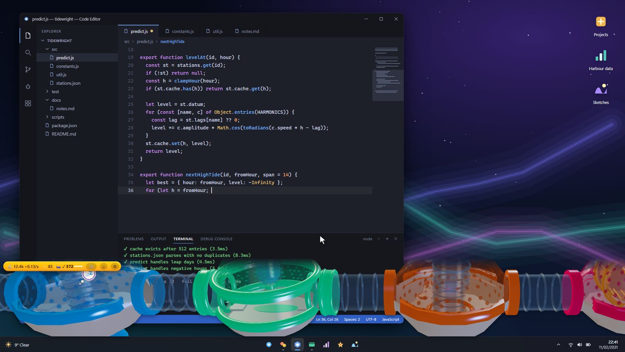The image size is (625, 352).
Task: Select the TERMINAL panel tab
Action: click(183, 239)
